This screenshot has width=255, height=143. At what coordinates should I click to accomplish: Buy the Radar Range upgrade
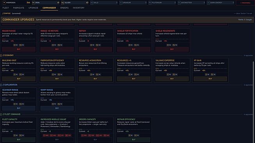pyautogui.click(x=19, y=49)
